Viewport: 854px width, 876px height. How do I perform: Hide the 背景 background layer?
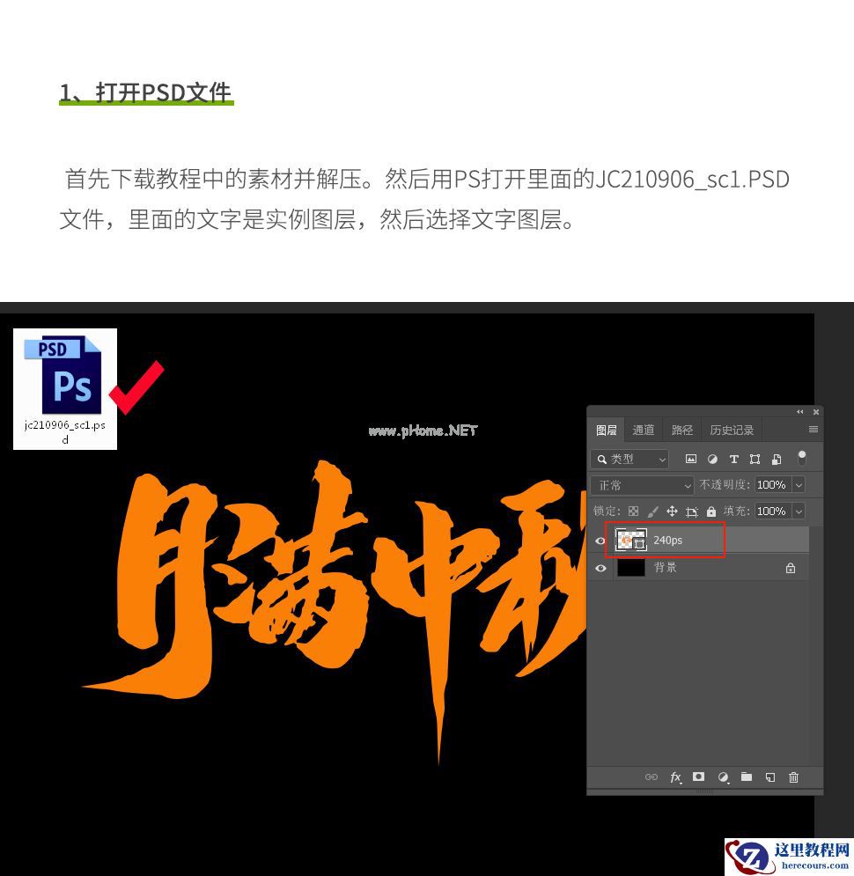point(600,568)
